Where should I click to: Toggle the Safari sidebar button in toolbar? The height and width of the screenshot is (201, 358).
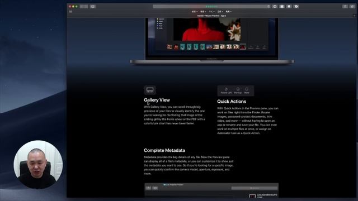pyautogui.click(x=92, y=7)
